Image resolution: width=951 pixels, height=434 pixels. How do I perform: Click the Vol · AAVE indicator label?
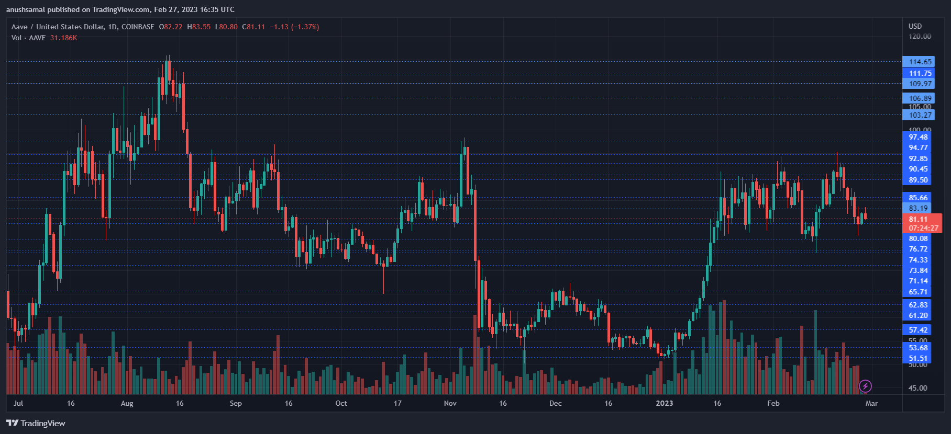tap(29, 38)
